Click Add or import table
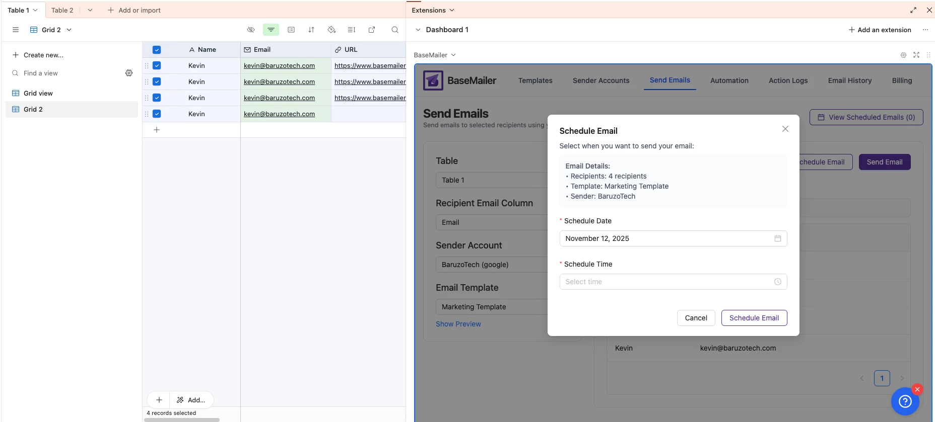 pyautogui.click(x=134, y=10)
